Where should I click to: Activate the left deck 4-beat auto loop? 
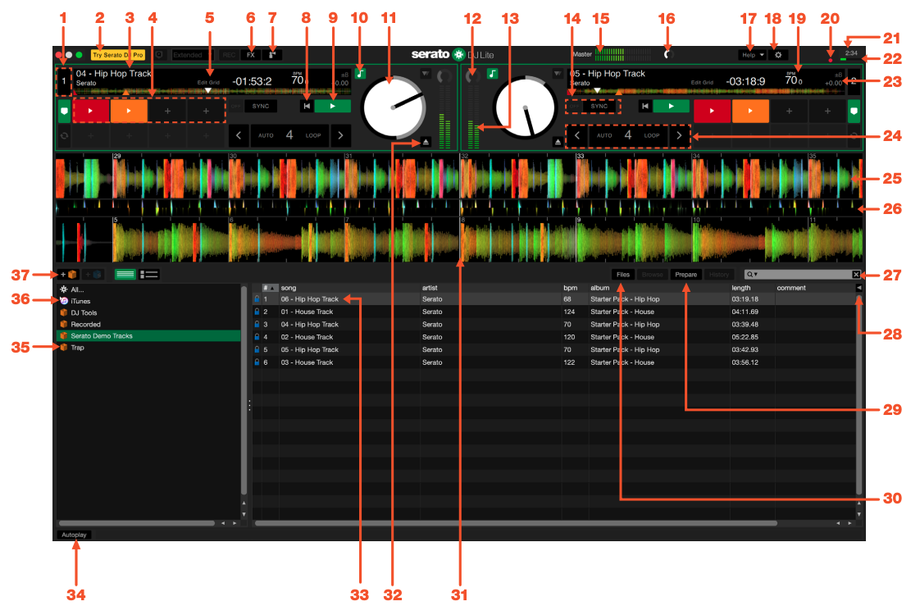click(x=289, y=135)
